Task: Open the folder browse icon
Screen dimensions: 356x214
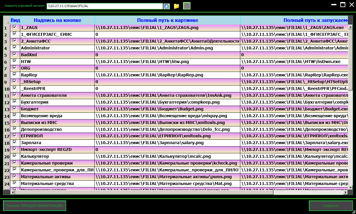Action: point(177,6)
